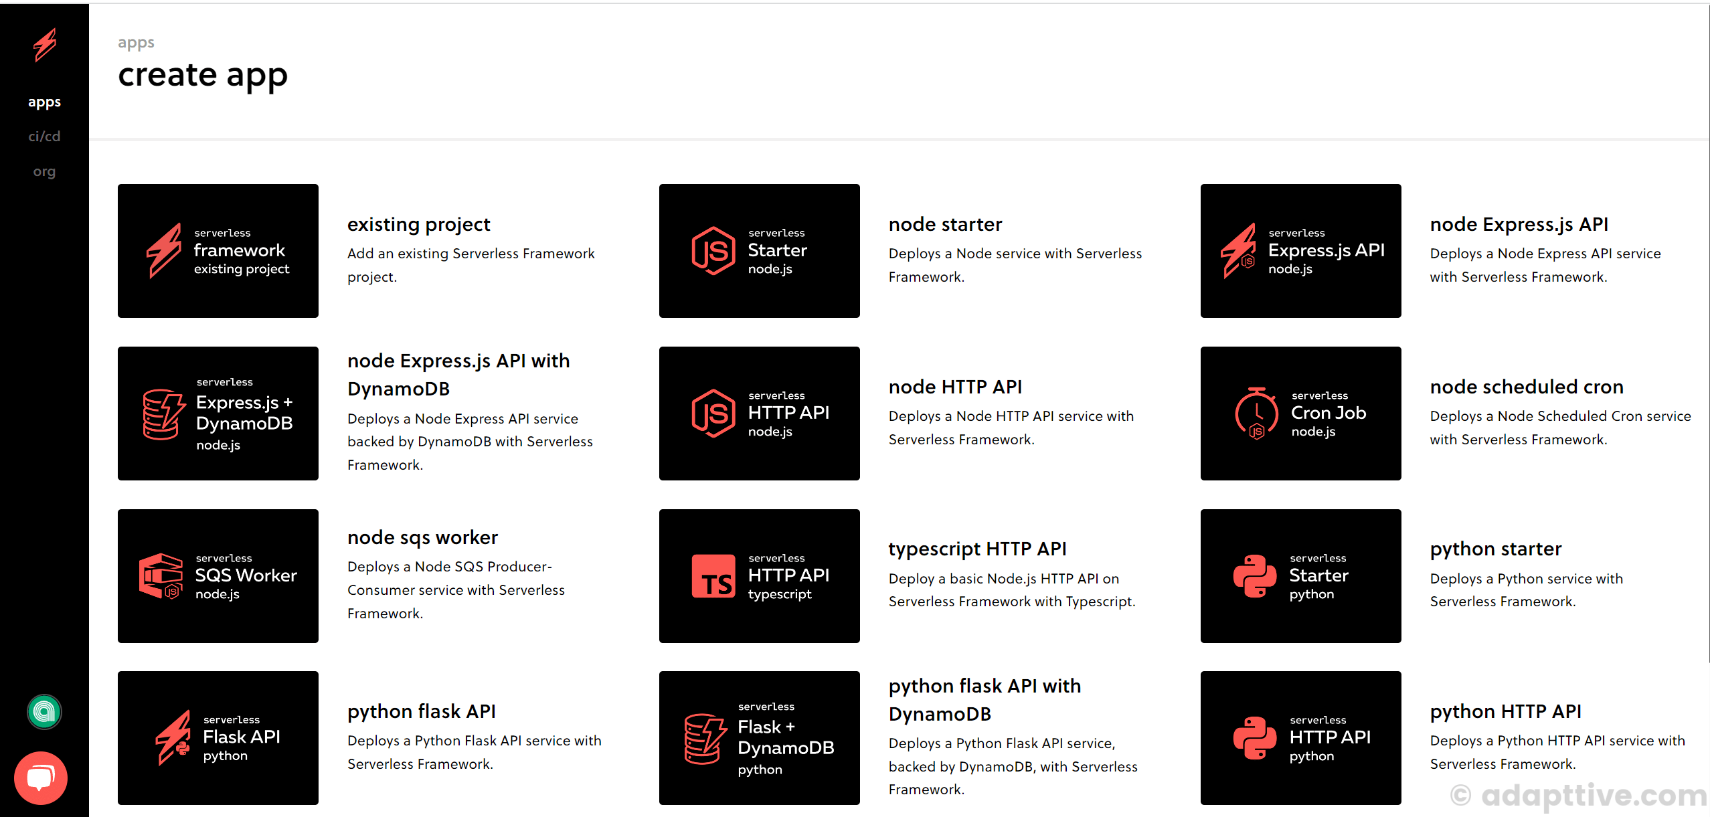The image size is (1710, 817).
Task: Click the Serverless lightning logo in sidebar
Action: (x=45, y=46)
